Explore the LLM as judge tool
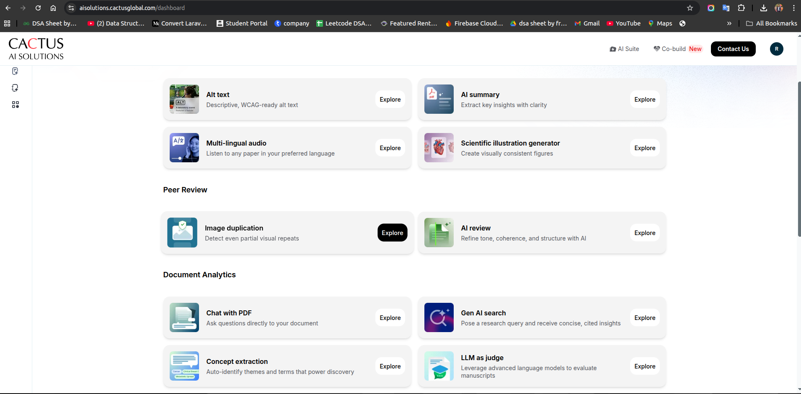The width and height of the screenshot is (801, 394). click(644, 366)
